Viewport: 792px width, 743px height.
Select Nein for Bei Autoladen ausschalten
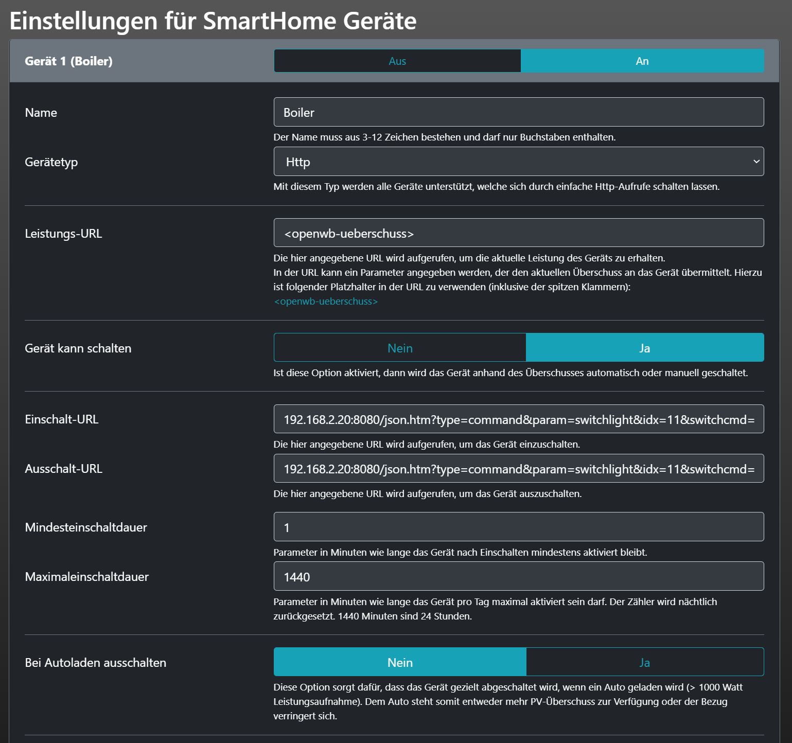(400, 662)
